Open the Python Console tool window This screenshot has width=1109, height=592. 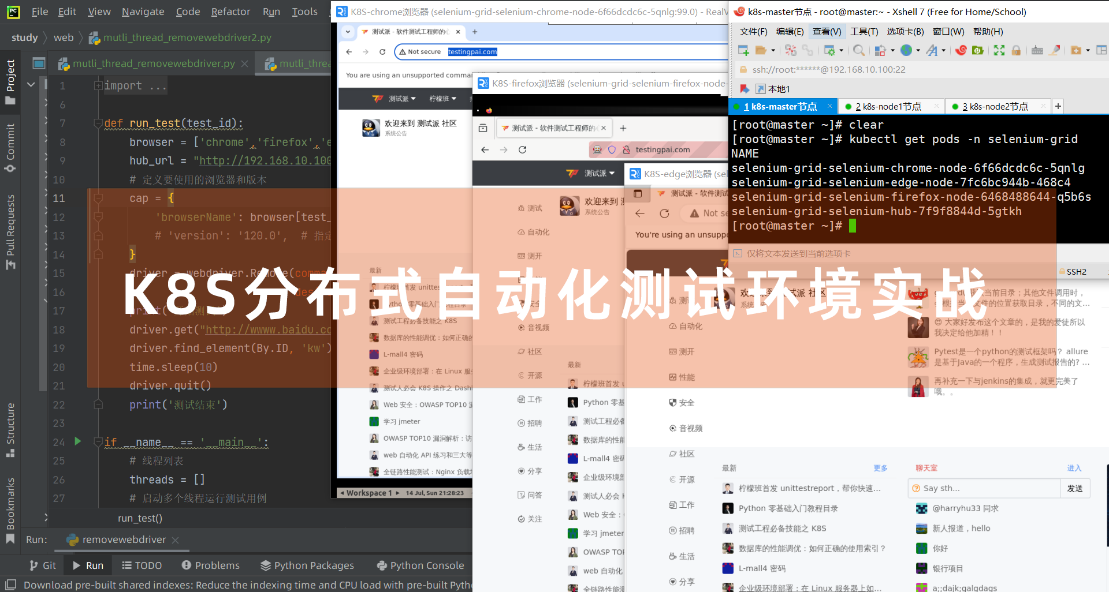click(420, 565)
